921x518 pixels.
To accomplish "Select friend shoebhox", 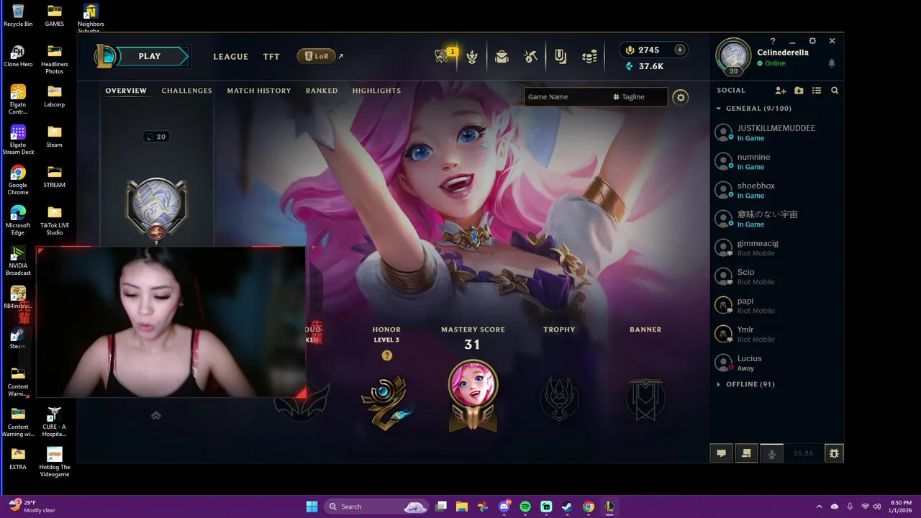I will (776, 190).
